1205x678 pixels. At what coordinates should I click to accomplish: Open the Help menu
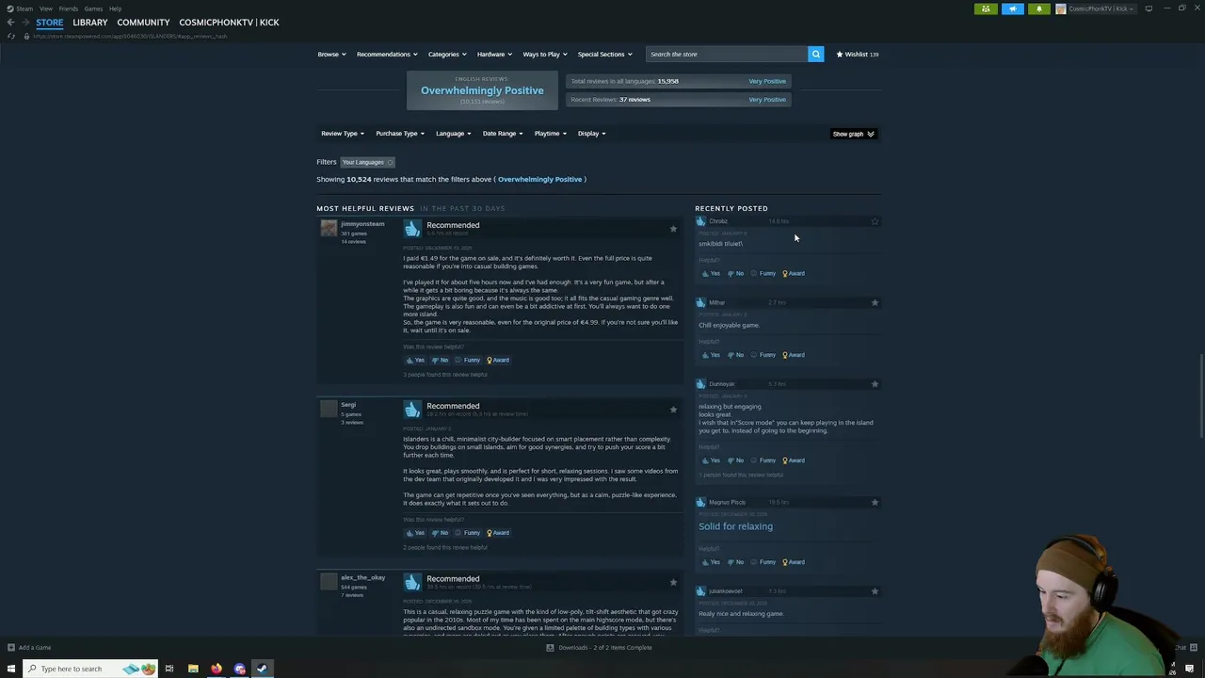(x=115, y=8)
